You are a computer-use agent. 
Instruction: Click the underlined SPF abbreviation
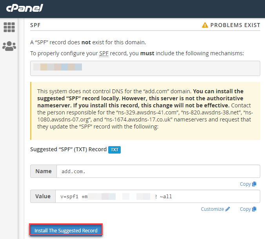pos(104,53)
